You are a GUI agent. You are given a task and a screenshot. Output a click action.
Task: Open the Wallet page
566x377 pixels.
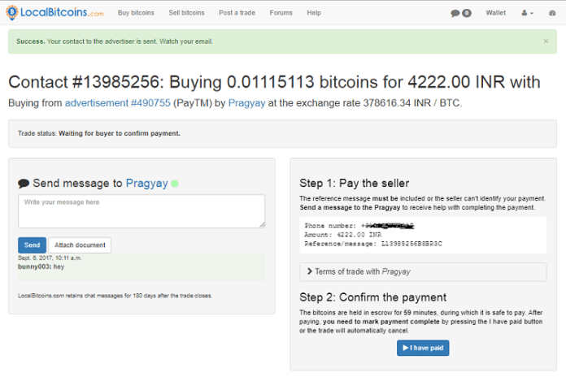point(495,13)
